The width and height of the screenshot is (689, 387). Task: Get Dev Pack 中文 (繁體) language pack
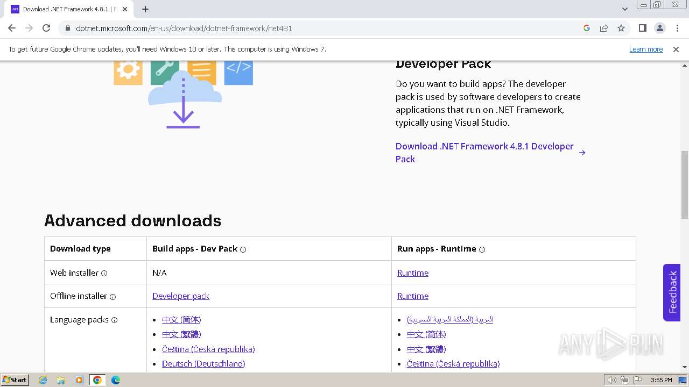pyautogui.click(x=181, y=334)
